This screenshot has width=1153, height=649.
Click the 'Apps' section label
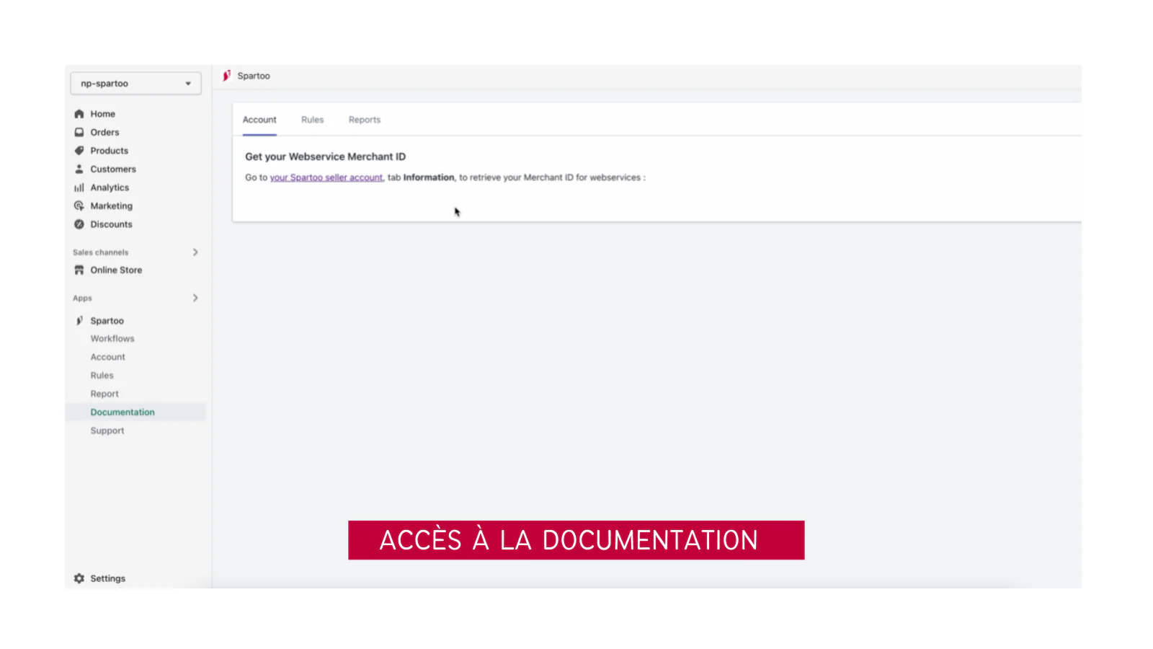pyautogui.click(x=82, y=298)
